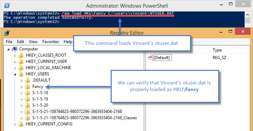The image size is (253, 131).
Task: Expand the Fancy key arrow
Action: [22, 87]
